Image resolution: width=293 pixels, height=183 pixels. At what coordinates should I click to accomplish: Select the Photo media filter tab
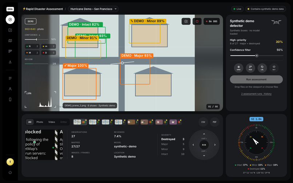tap(40, 122)
